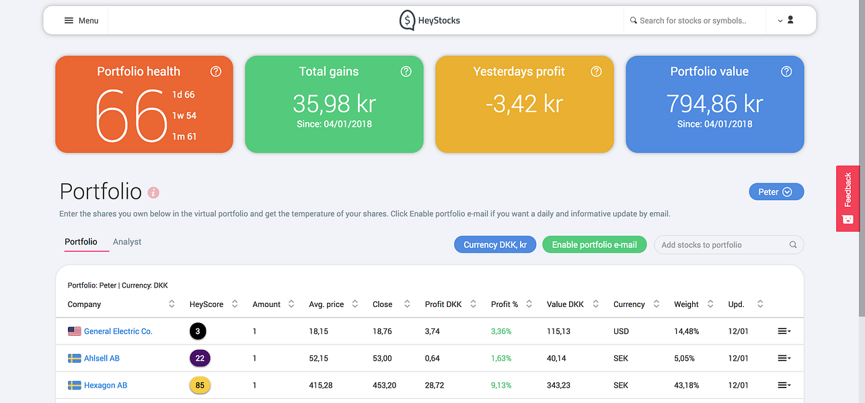
Task: Click 1,63% profit for Ahlsell AB
Action: click(501, 359)
